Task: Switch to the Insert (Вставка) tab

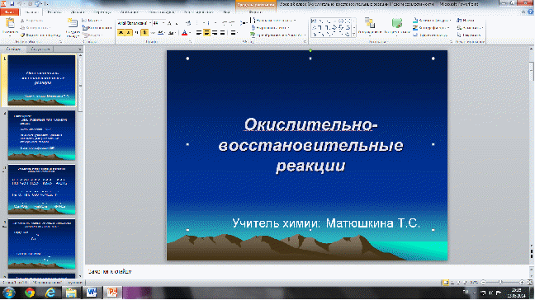Action: coord(54,12)
